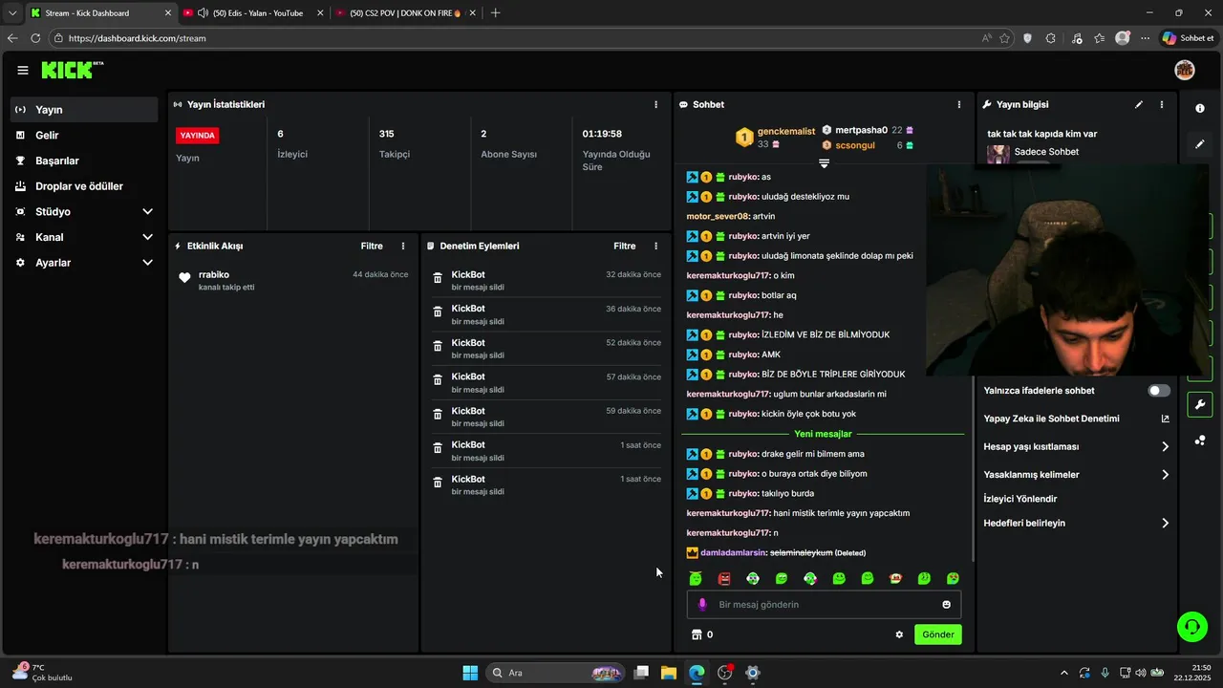The image size is (1223, 688).
Task: Add this page to browser favorites with the star
Action: 1004,38
